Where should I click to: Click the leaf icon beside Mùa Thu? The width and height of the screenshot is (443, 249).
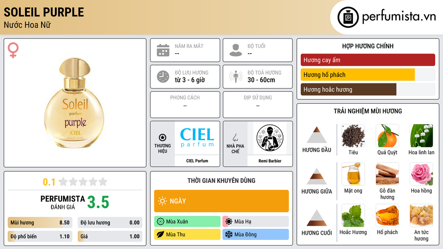pos(161,234)
